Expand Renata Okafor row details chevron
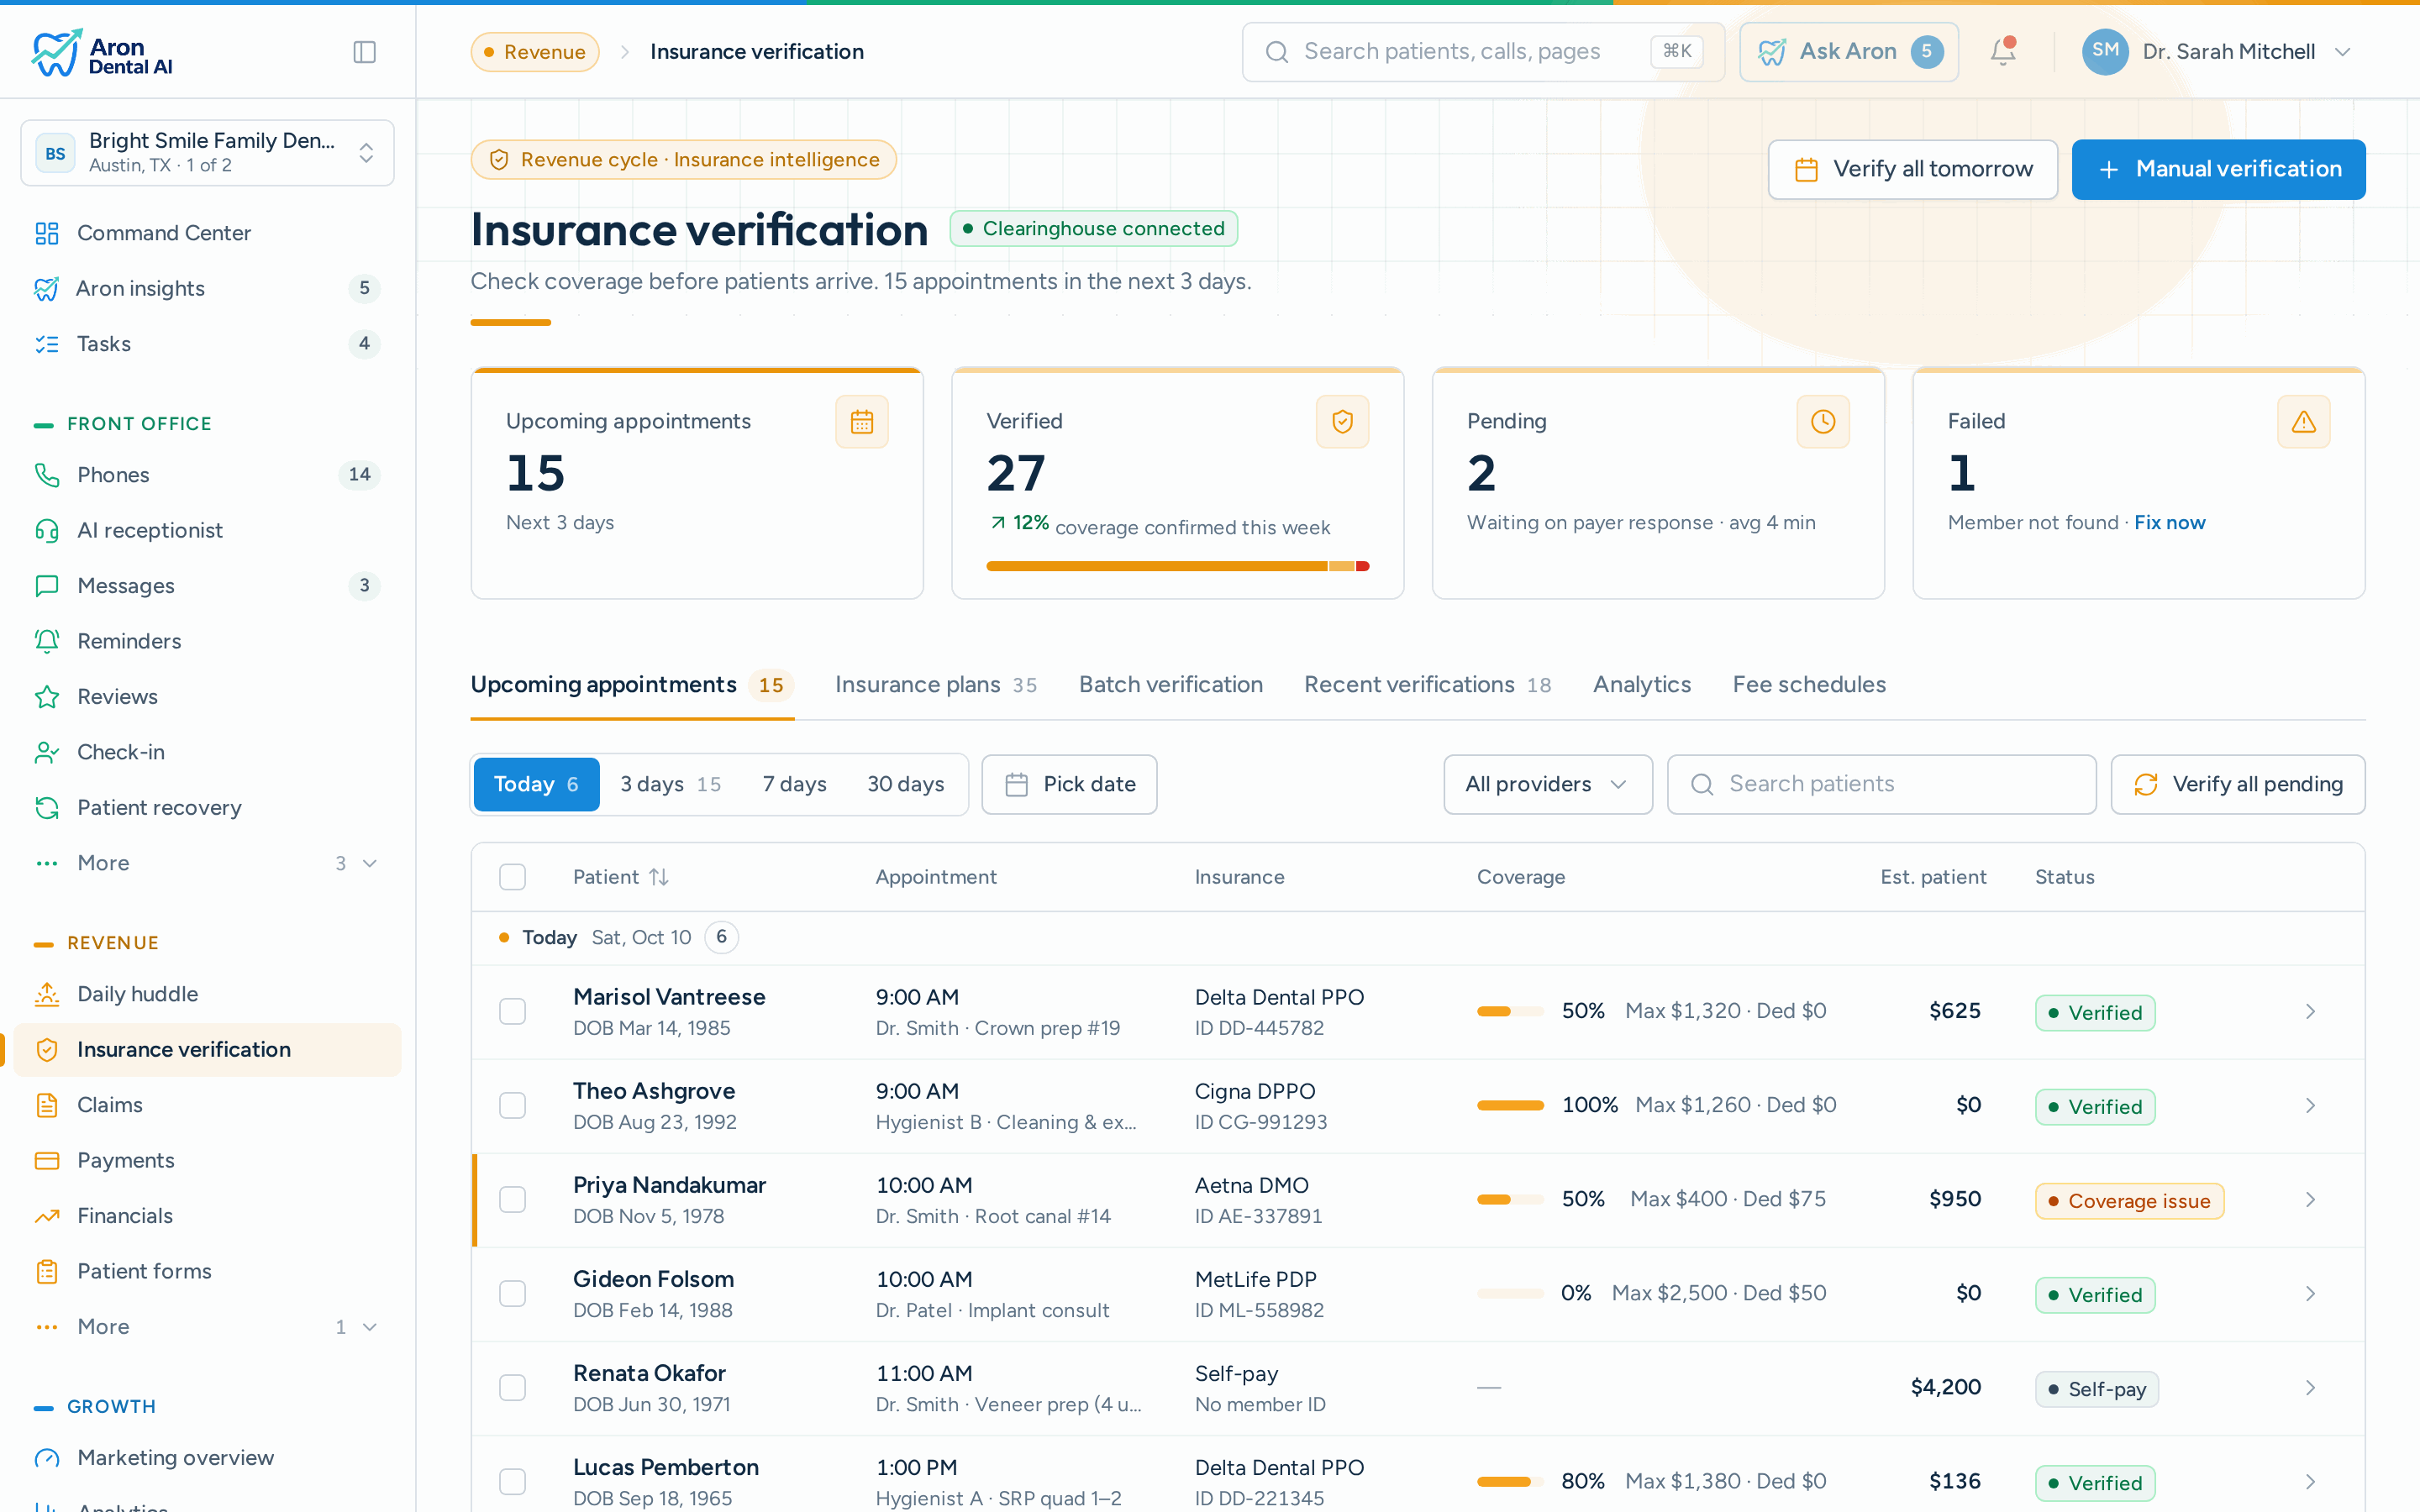2420x1512 pixels. pos(2310,1388)
